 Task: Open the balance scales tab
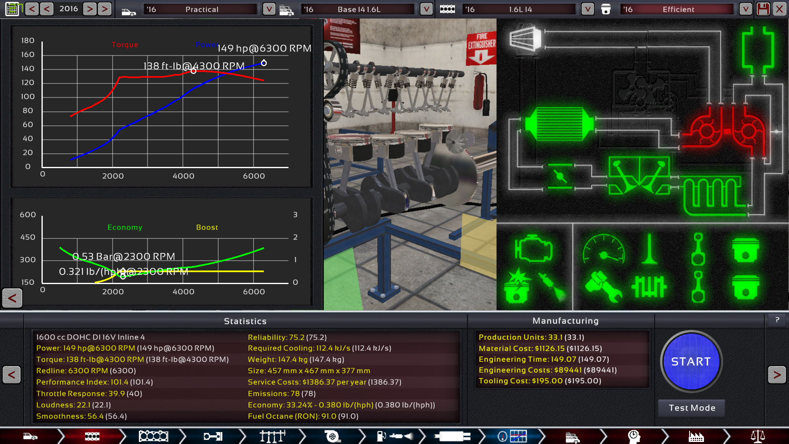pos(757,436)
